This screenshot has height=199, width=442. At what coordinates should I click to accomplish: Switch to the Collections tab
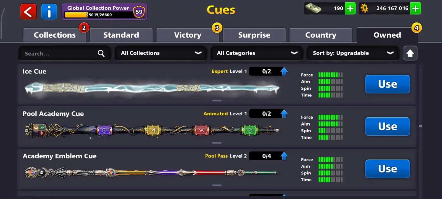[55, 35]
